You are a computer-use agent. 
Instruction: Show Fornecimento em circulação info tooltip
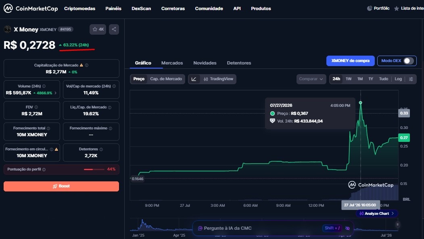(51, 150)
